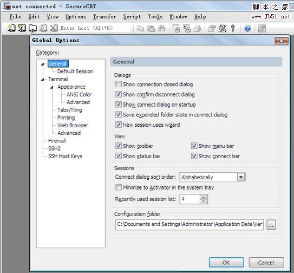The height and width of the screenshot is (273, 294).
Task: Click the Connect toolbar icon
Action: tap(11, 28)
